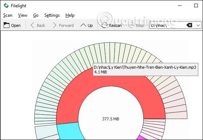The height and width of the screenshot is (140, 203).
Task: Open the Settings menu
Action: 52,15
